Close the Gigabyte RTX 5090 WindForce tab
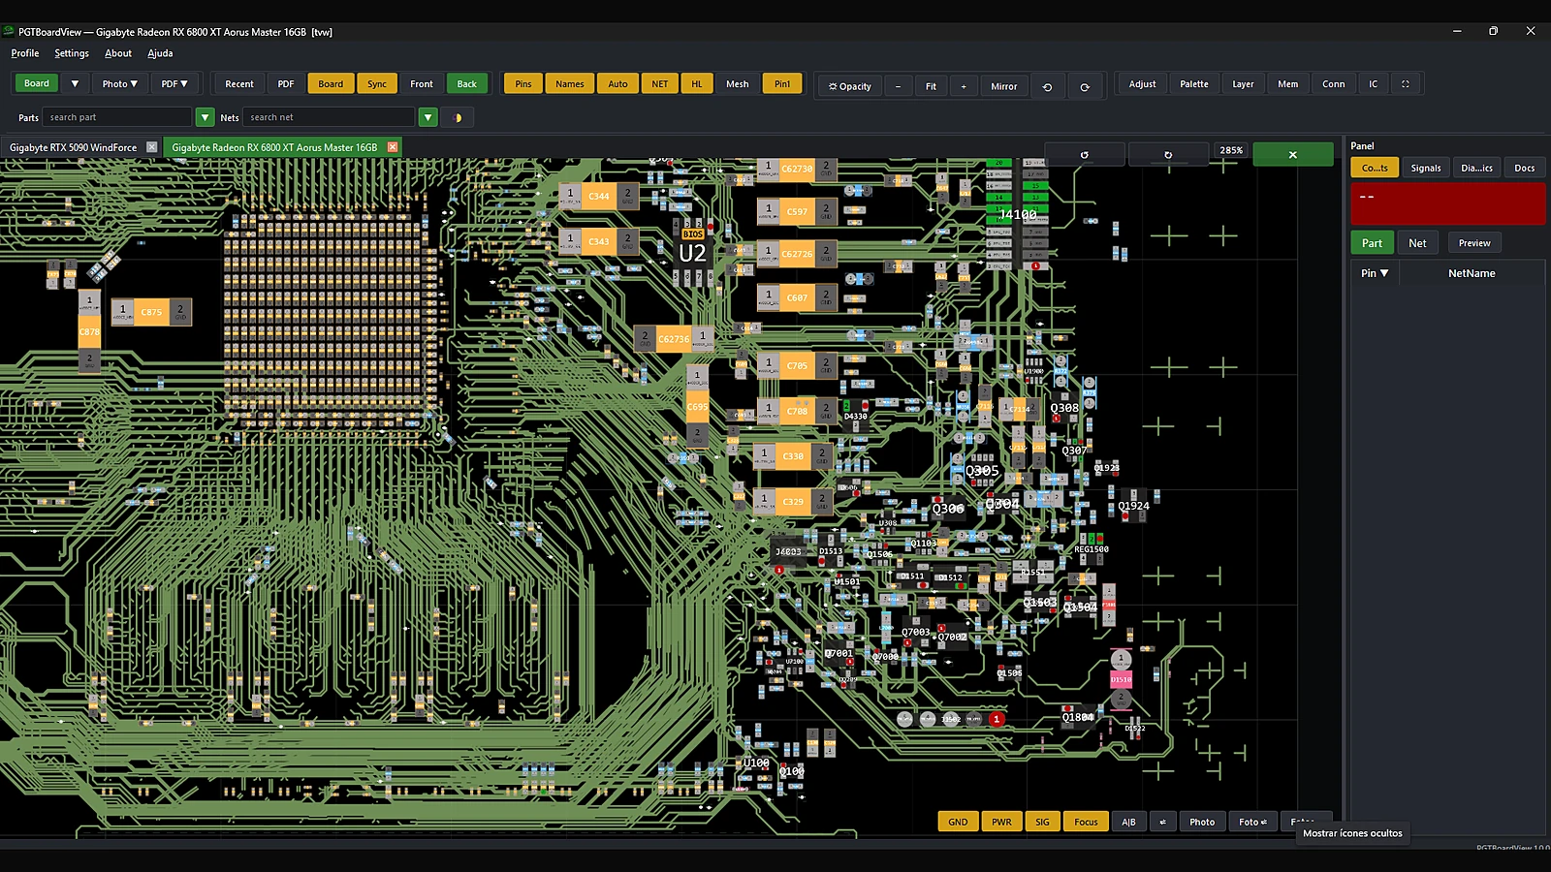This screenshot has height=872, width=1551. click(151, 147)
